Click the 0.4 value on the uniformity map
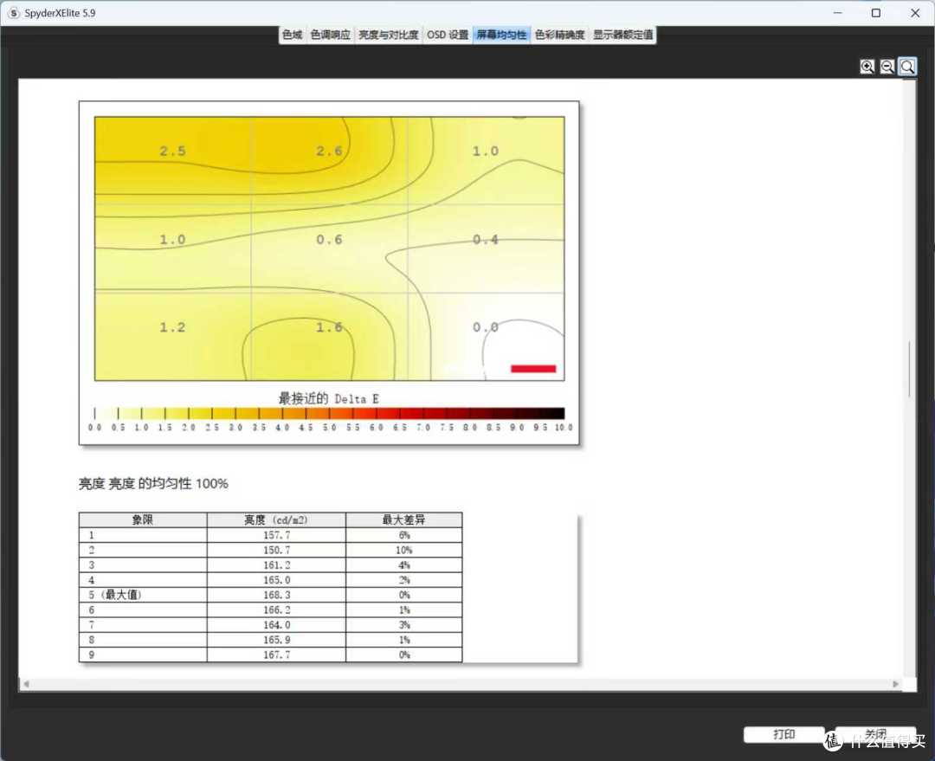935x761 pixels. (486, 239)
